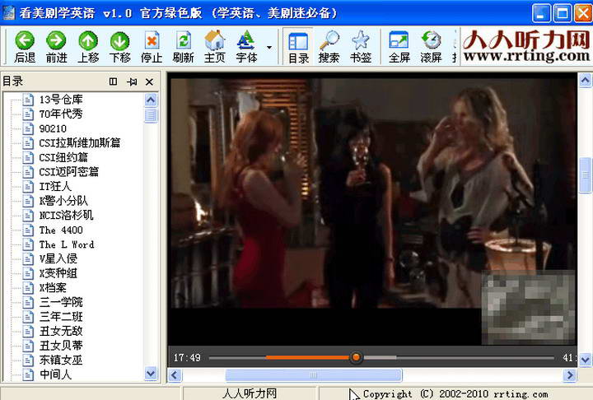Open the 丑女贝蒂 entry
593x400 pixels.
[x=61, y=346]
